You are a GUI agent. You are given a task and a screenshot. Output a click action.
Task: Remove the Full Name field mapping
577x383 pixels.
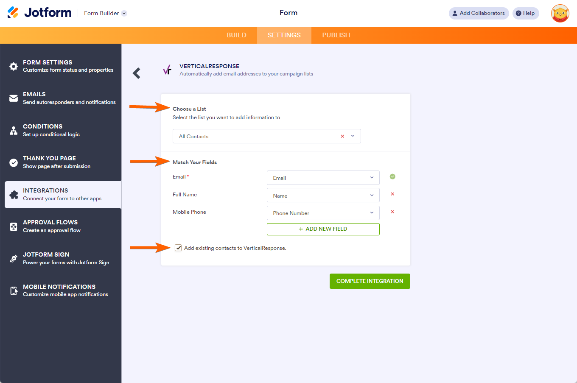392,194
